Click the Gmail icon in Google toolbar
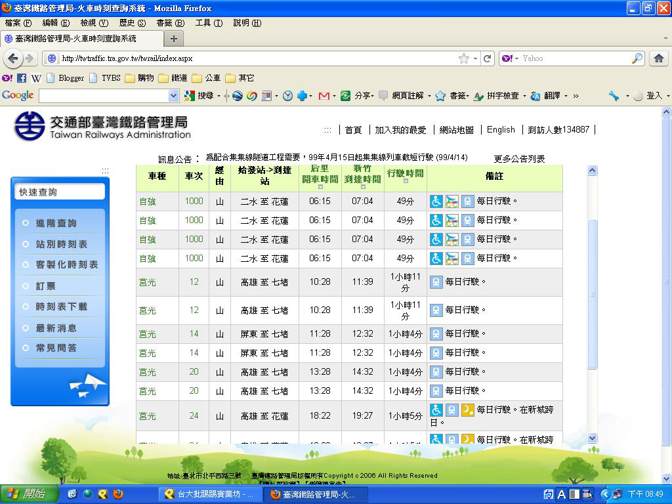Screen dimensions: 672x504 click(324, 96)
